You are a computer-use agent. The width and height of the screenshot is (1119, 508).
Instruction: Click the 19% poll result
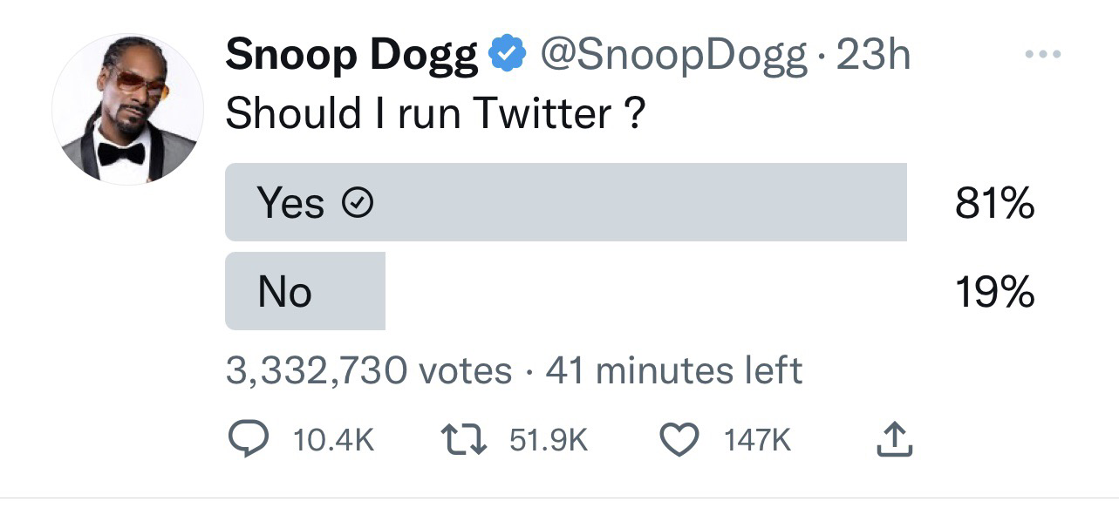994,292
